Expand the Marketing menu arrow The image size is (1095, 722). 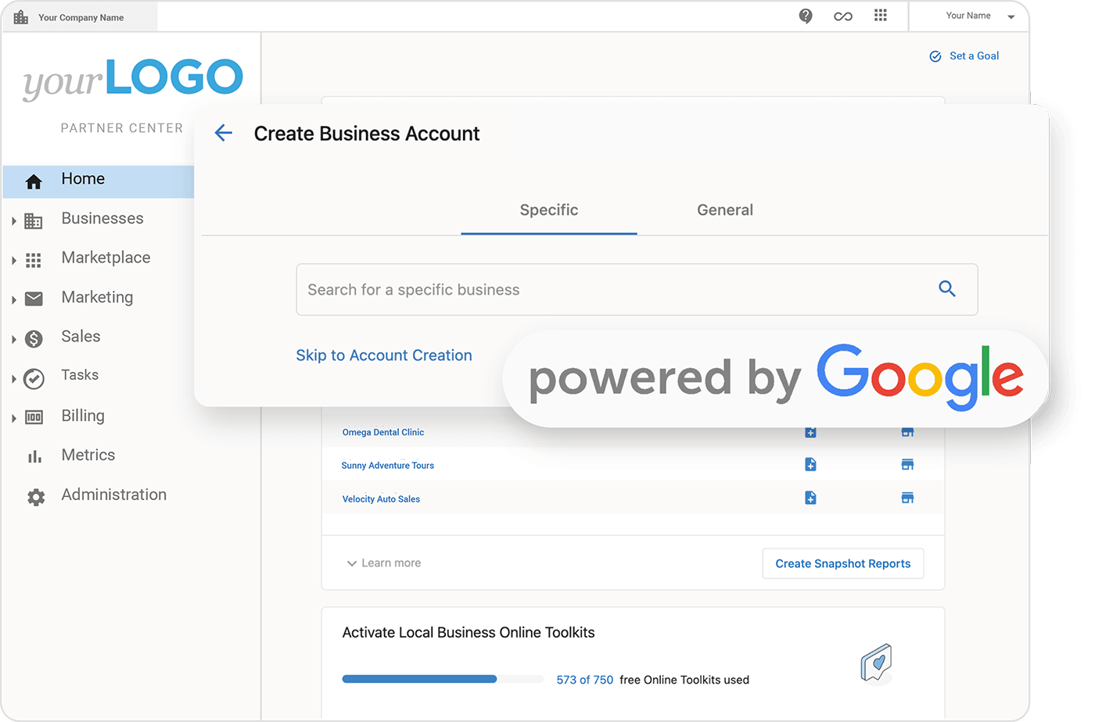pyautogui.click(x=14, y=300)
